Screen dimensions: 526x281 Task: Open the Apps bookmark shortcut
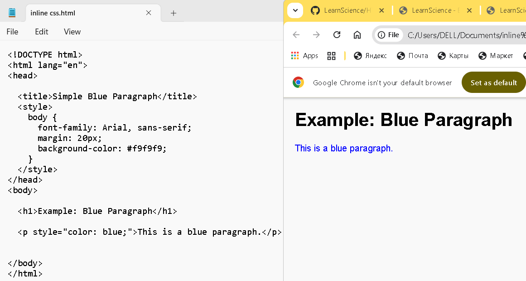tap(304, 56)
